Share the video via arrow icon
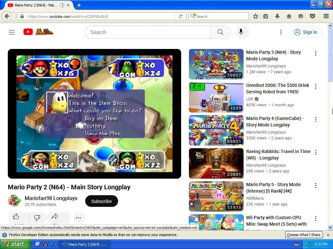Image resolution: width=333 pixels, height=249 pixels. [55, 216]
